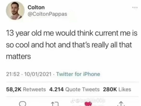Click the 10/01/2021 date

(38, 74)
